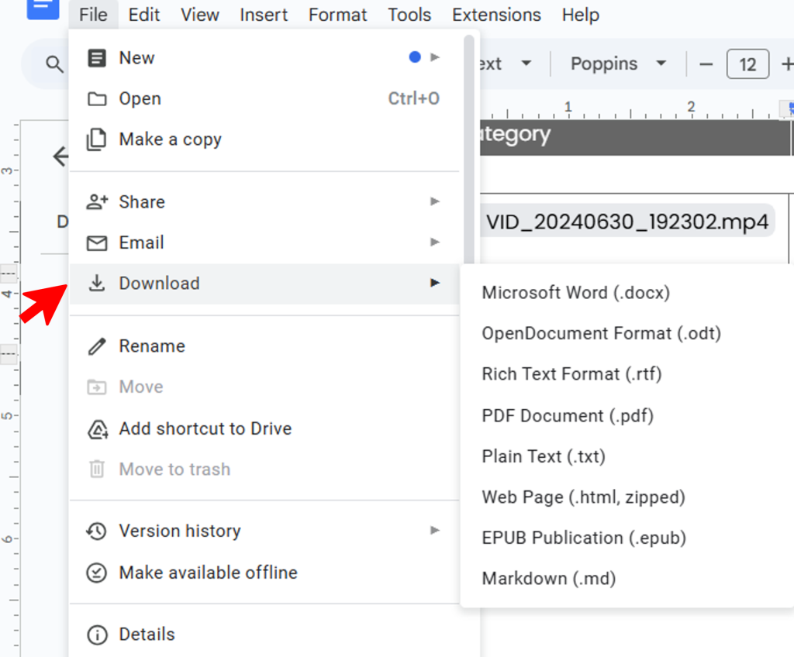Toggle Make available offline
Image resolution: width=794 pixels, height=657 pixels.
point(208,573)
